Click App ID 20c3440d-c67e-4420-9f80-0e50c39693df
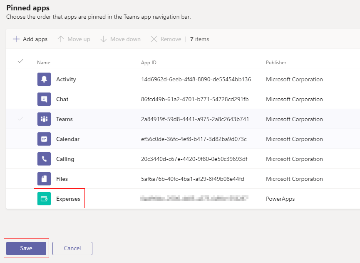This screenshot has width=360, height=263. click(194, 159)
